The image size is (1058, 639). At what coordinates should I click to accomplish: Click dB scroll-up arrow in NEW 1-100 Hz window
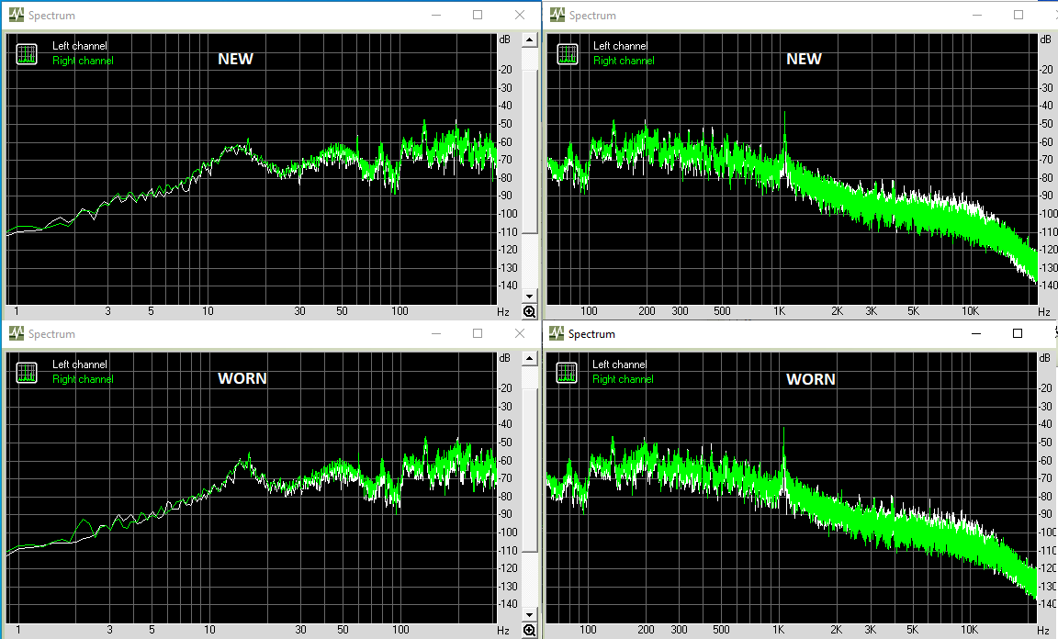coord(530,39)
